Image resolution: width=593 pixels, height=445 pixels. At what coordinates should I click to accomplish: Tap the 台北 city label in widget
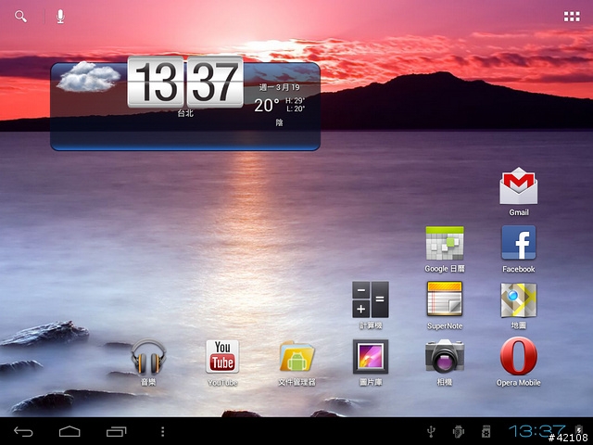[185, 113]
